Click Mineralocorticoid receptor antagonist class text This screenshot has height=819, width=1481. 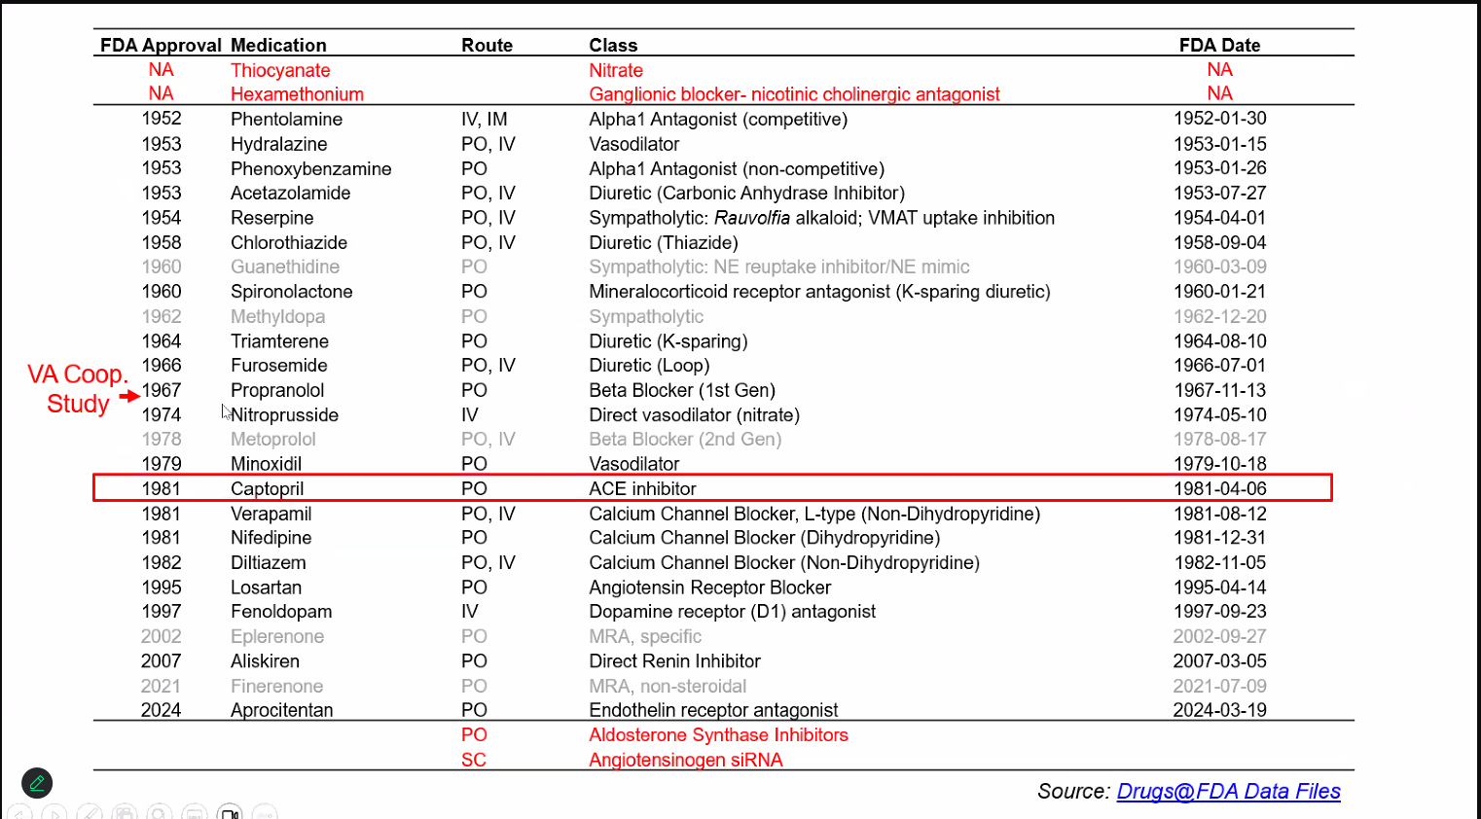[819, 291]
